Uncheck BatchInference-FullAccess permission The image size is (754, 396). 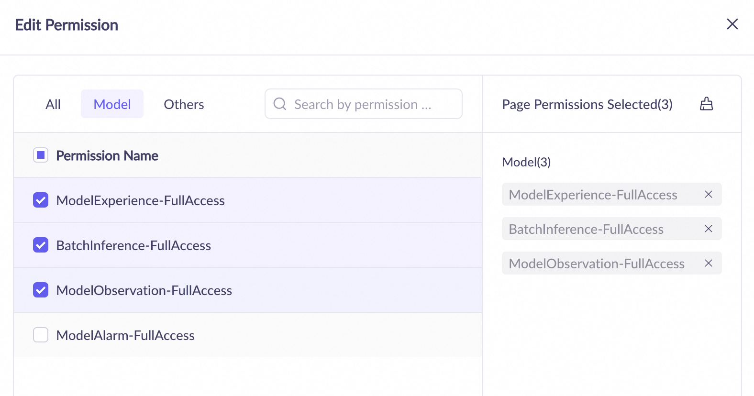click(41, 245)
